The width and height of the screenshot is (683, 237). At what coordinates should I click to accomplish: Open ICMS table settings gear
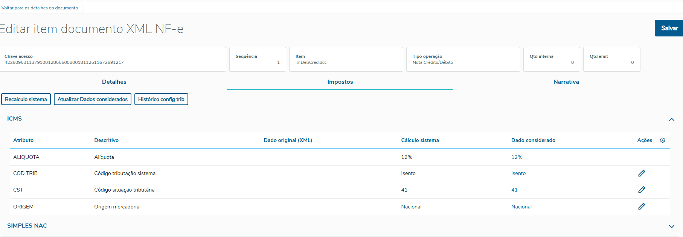(663, 140)
